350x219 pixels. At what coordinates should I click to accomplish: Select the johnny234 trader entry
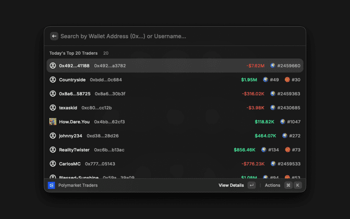click(x=174, y=136)
